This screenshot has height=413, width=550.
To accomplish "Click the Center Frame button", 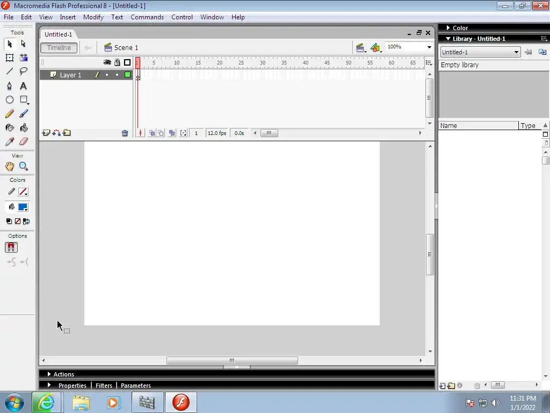I will click(140, 133).
